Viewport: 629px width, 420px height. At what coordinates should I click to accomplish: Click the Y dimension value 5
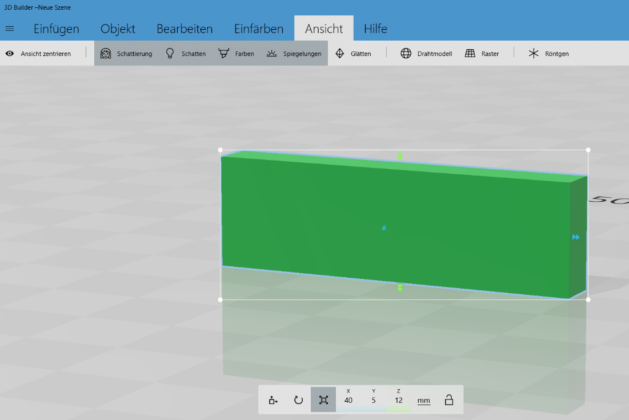point(374,400)
